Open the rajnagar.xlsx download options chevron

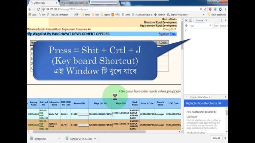click(59, 138)
